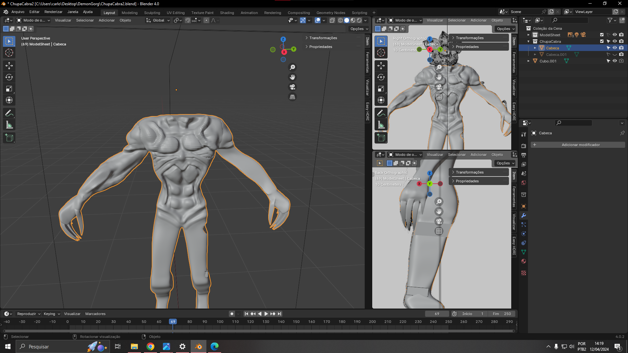Select the Move tool in main viewport
The height and width of the screenshot is (353, 628).
coord(9,66)
